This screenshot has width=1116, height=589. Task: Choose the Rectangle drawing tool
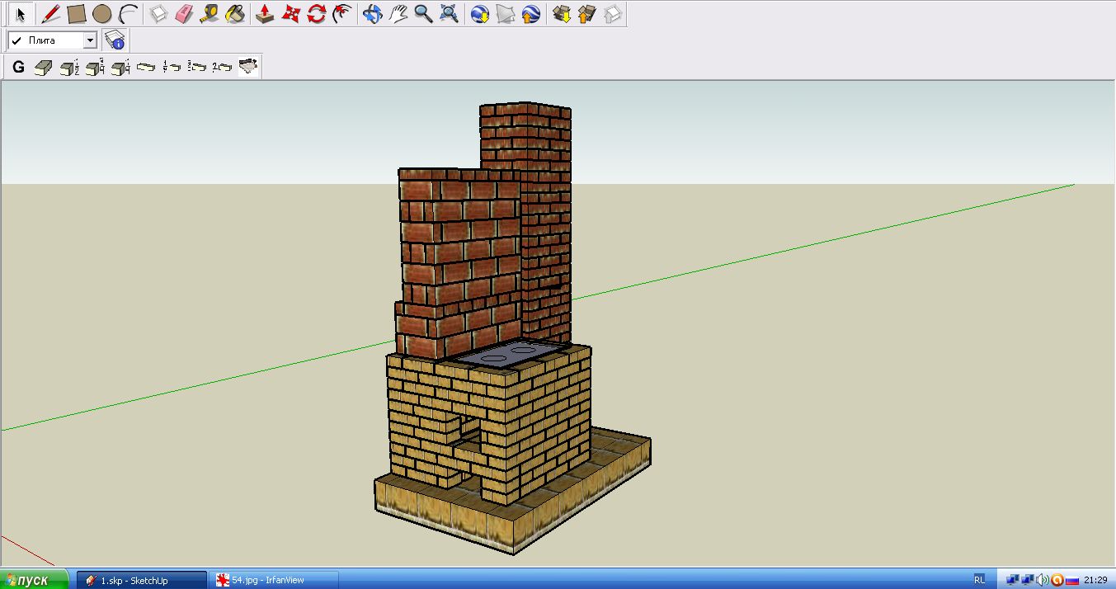77,14
